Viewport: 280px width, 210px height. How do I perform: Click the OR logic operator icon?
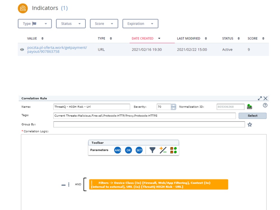128,150
